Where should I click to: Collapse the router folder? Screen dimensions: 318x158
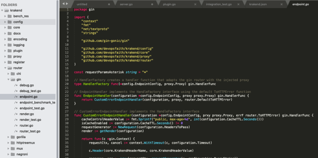coord(5,68)
